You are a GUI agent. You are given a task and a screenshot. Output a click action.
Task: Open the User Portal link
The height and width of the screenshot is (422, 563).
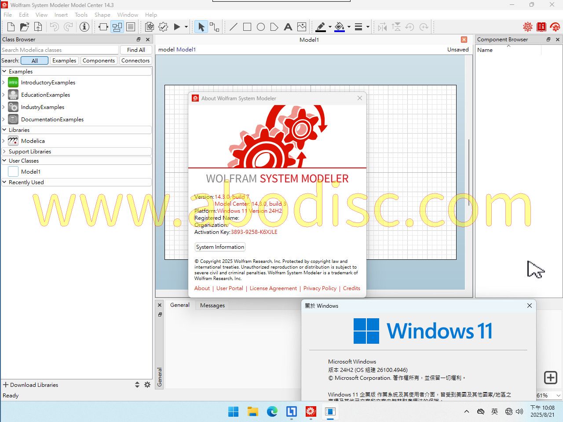(x=230, y=288)
